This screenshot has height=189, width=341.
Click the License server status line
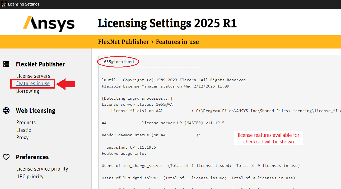pyautogui.click(x=138, y=104)
